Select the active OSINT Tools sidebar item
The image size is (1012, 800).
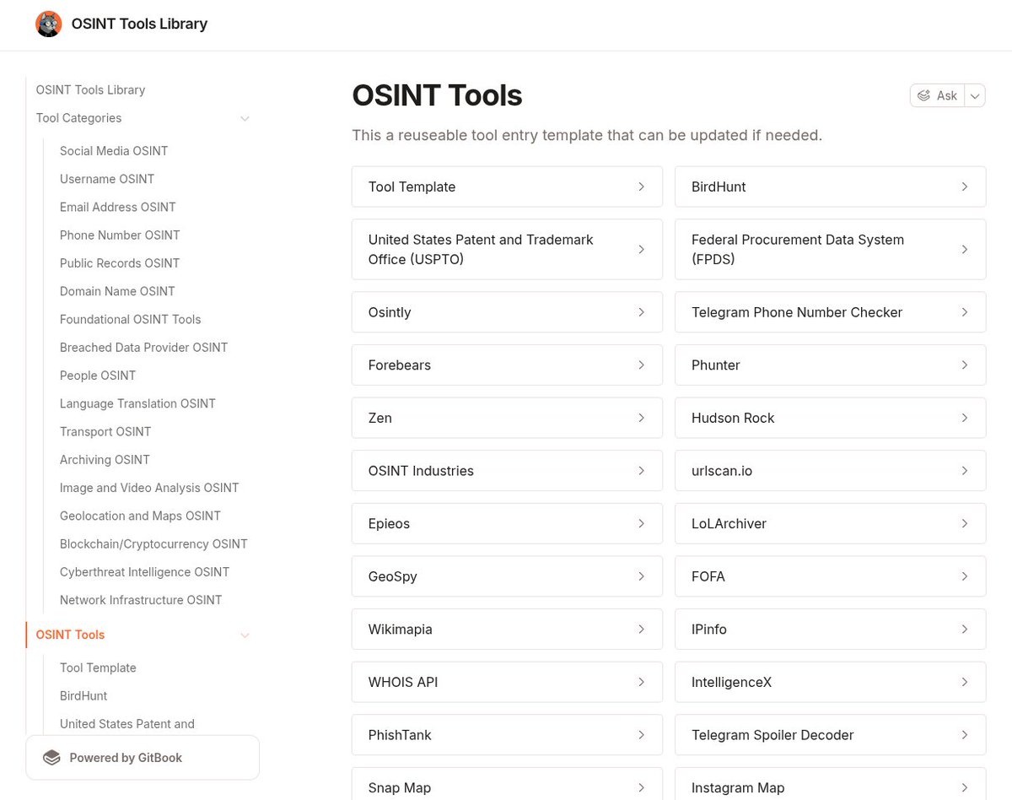[70, 635]
